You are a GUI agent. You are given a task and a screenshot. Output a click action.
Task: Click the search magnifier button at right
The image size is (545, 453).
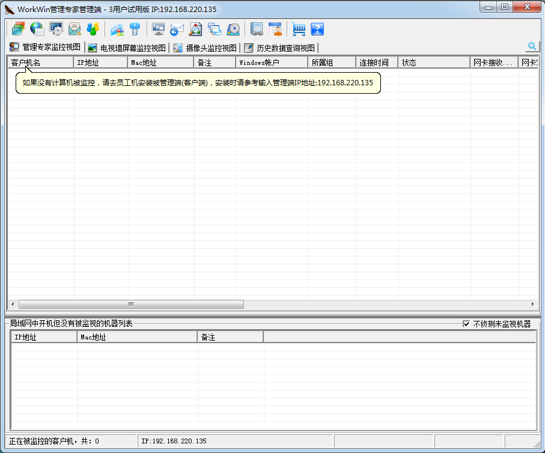point(532,46)
